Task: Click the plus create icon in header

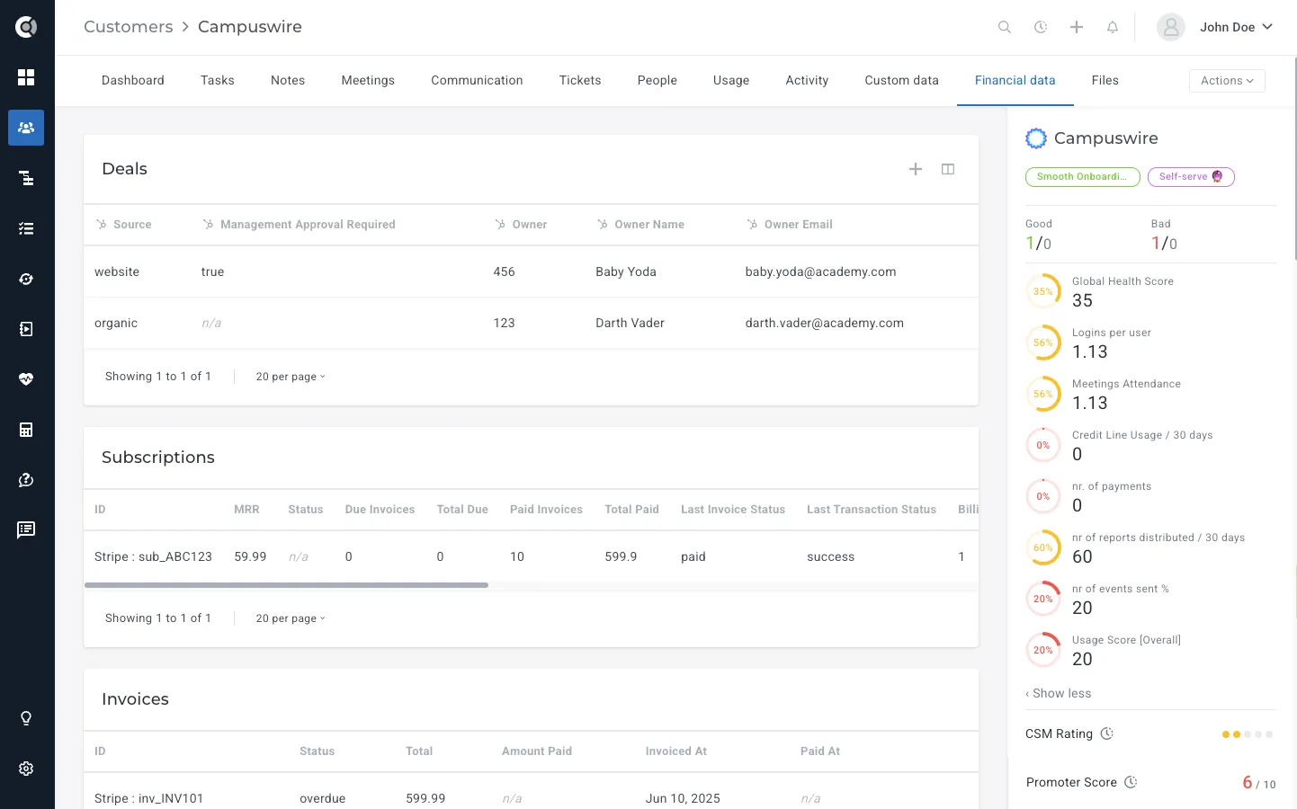Action: (1077, 27)
